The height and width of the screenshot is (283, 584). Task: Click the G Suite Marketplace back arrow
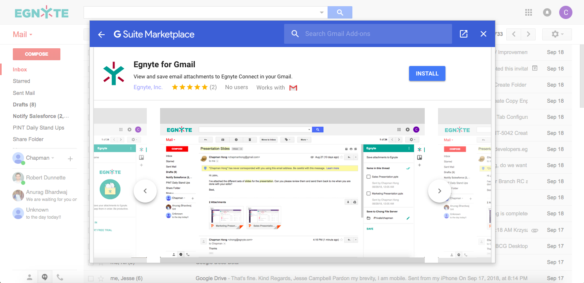point(101,34)
